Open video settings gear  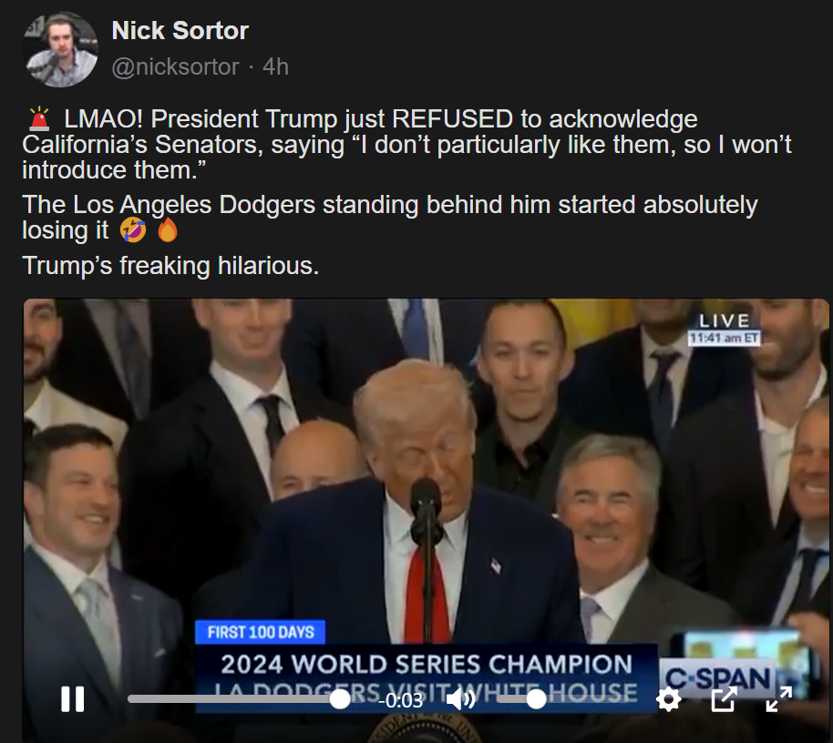(x=669, y=699)
